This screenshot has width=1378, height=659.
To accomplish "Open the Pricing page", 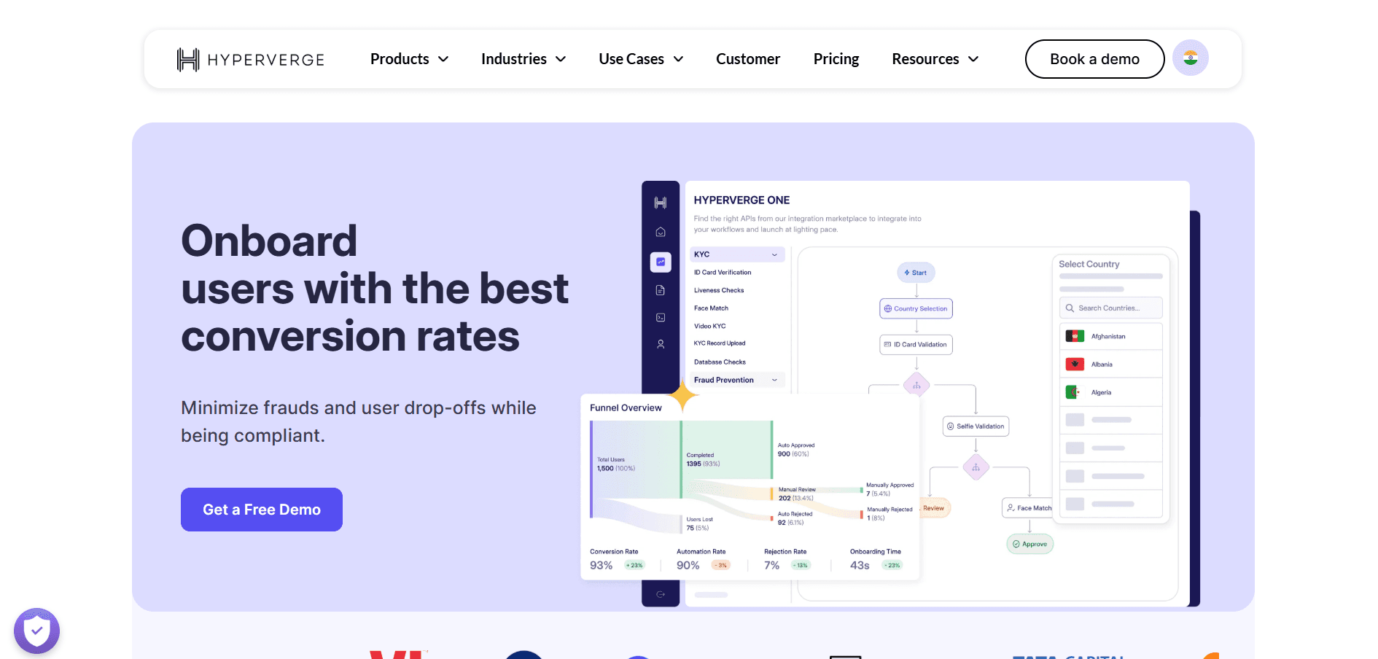I will (x=836, y=59).
